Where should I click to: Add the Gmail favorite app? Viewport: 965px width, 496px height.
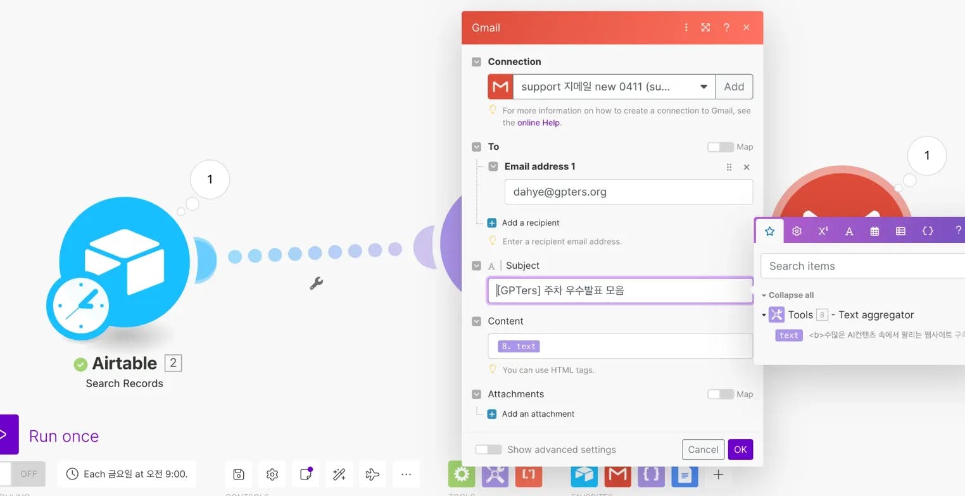(x=617, y=474)
